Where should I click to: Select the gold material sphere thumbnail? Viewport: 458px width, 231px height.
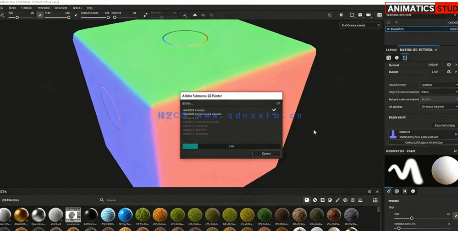[x=21, y=215]
